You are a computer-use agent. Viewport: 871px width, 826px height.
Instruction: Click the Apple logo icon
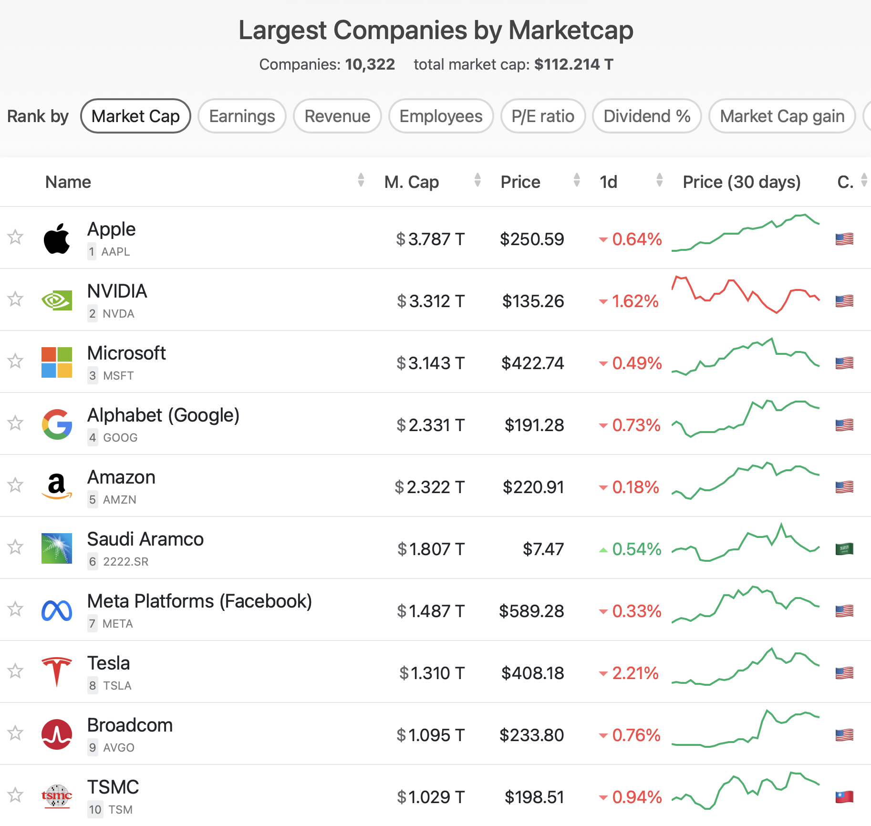[x=57, y=238]
